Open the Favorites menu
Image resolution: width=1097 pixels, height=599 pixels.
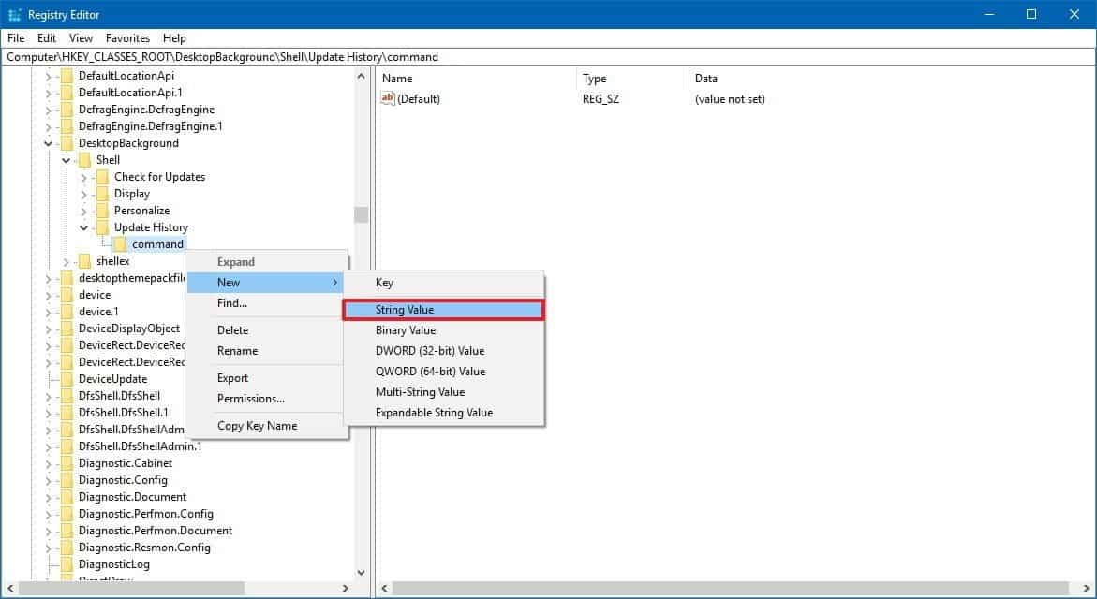tap(127, 38)
